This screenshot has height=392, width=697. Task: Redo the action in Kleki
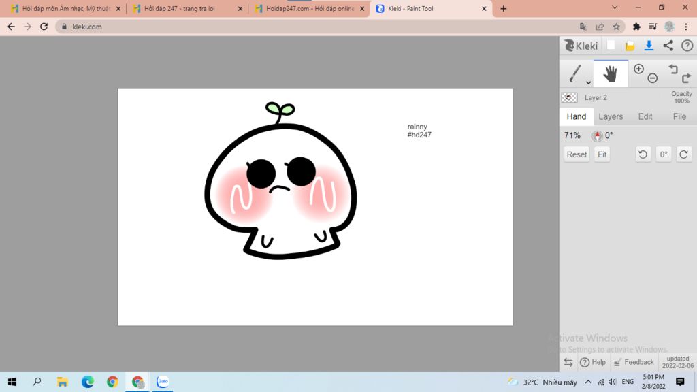pyautogui.click(x=686, y=78)
